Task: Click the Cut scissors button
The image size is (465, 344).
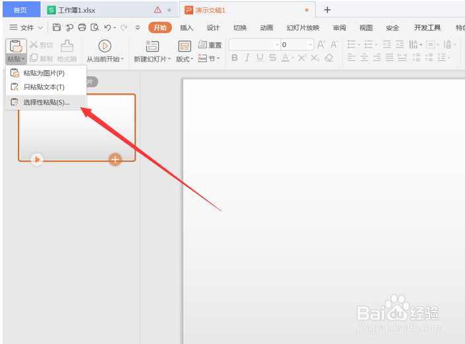Action: tap(41, 45)
